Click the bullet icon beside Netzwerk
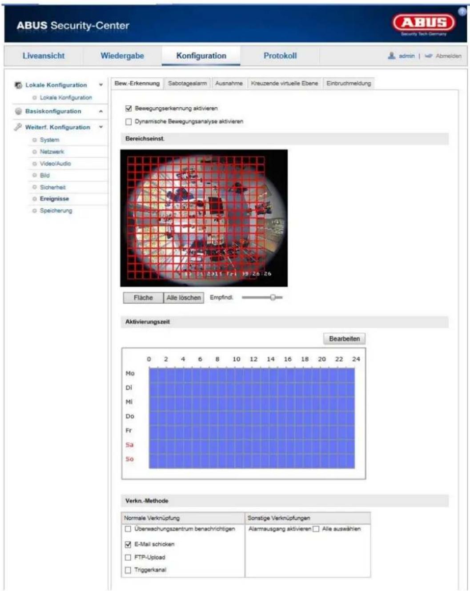 coord(34,152)
